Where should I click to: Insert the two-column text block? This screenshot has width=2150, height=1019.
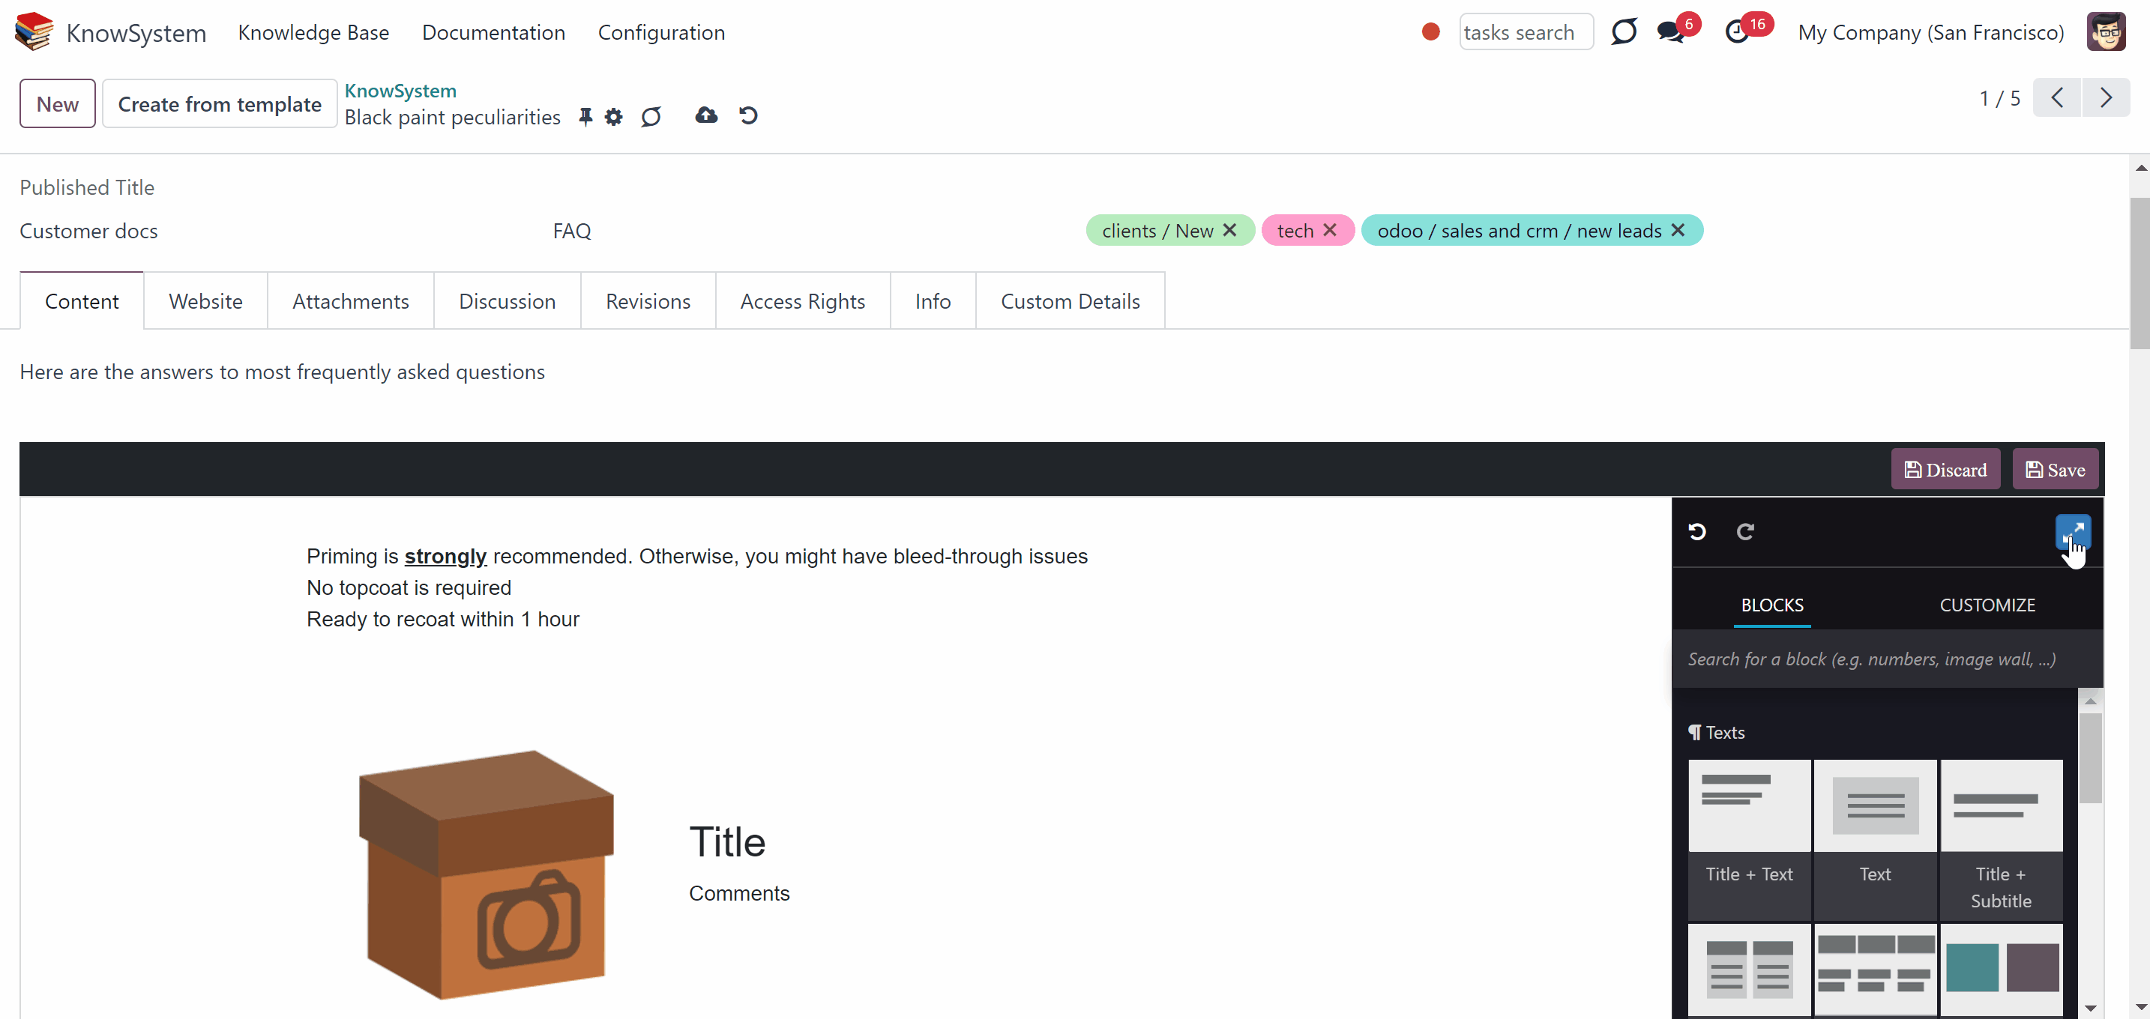point(1750,970)
